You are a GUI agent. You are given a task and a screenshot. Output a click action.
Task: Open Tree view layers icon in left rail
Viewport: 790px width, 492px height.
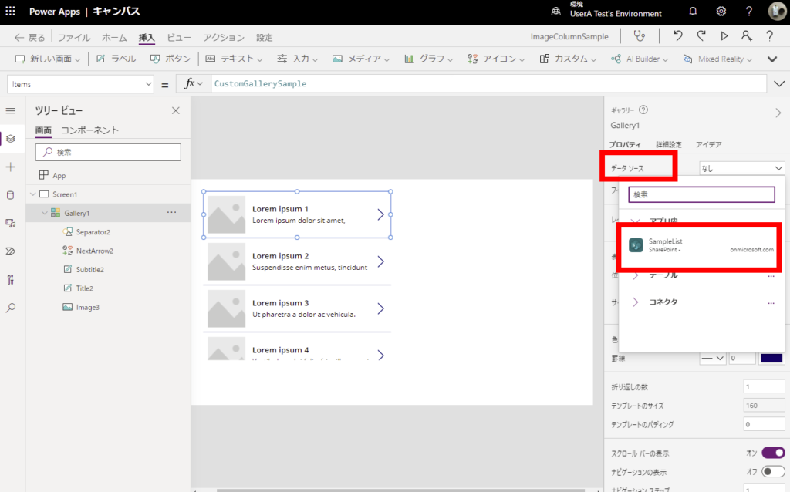pos(11,139)
